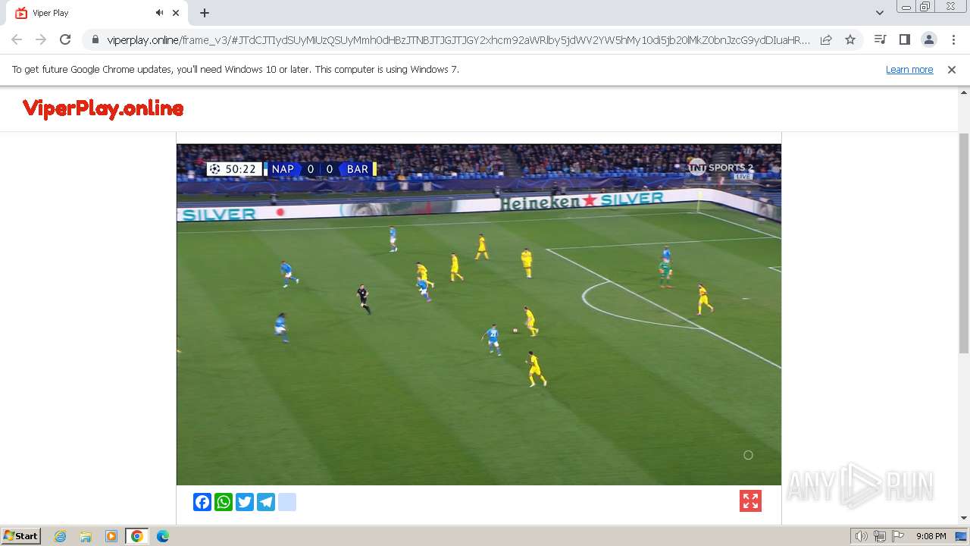Viewport: 970px width, 546px height.
Task: Reload the current page
Action: tap(65, 39)
